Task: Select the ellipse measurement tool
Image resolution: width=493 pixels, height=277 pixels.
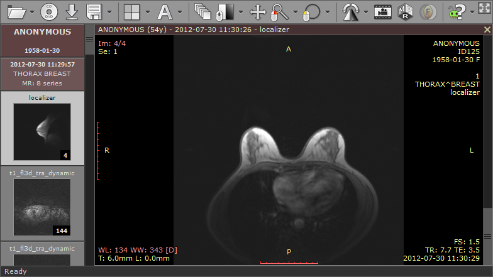Action: 311,12
